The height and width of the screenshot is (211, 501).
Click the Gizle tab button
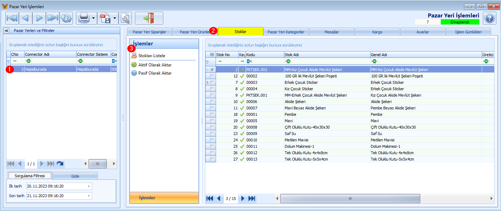(x=75, y=176)
